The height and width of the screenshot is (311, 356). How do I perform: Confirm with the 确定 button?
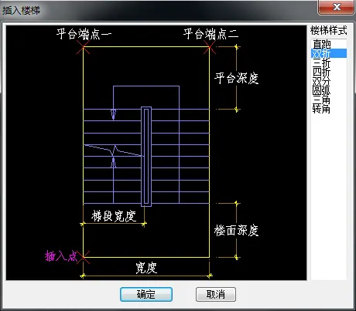click(146, 294)
